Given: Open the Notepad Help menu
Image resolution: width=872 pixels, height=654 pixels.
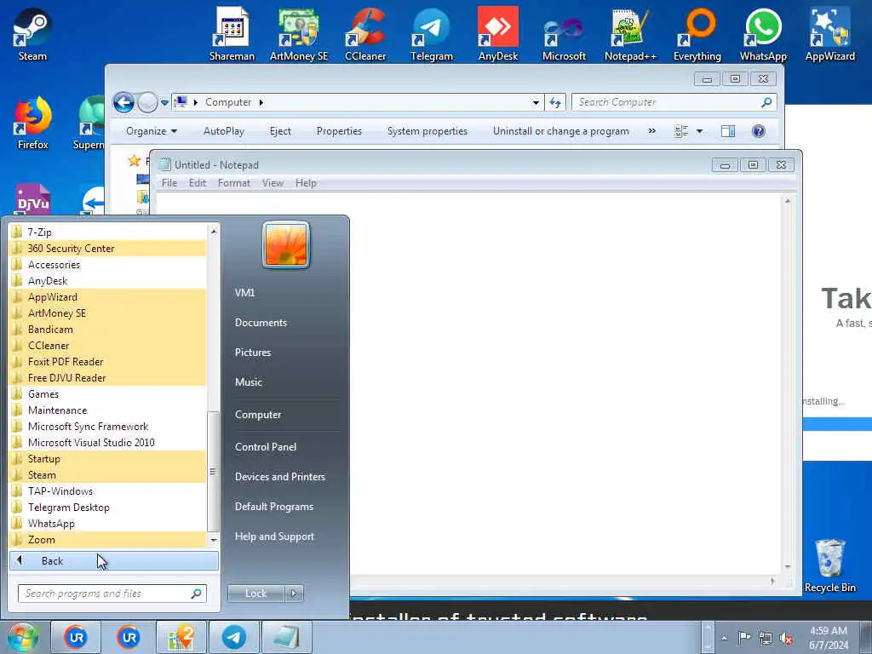Looking at the screenshot, I should (306, 183).
